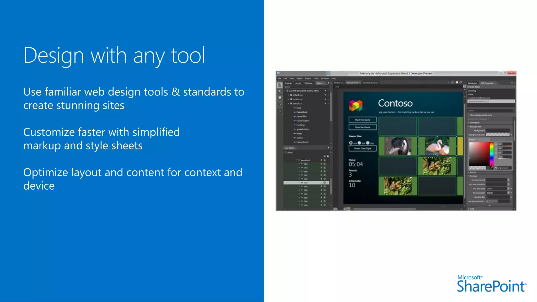
Task: Click the flamingo card thumbnail
Action: point(437,146)
